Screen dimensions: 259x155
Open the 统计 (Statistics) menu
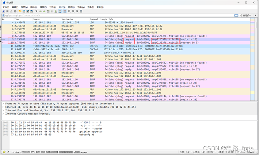62,7
